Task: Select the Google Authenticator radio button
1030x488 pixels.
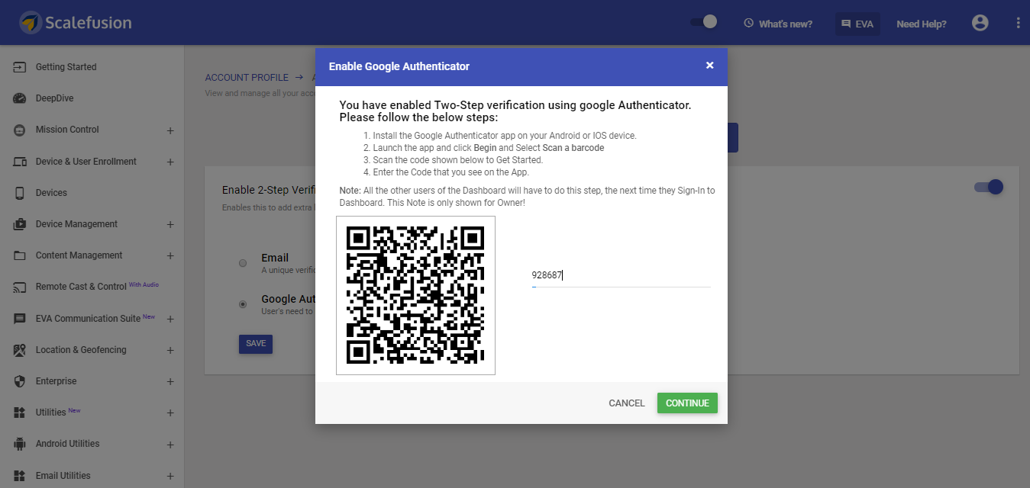Action: pyautogui.click(x=243, y=304)
